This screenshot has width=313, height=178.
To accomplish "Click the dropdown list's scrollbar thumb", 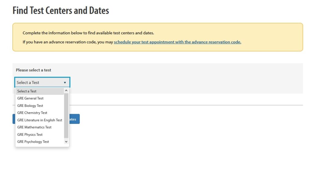I will click(x=66, y=116).
